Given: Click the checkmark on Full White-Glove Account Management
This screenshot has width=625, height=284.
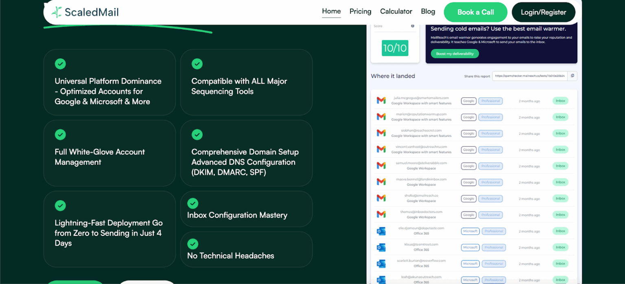Looking at the screenshot, I should [x=60, y=135].
